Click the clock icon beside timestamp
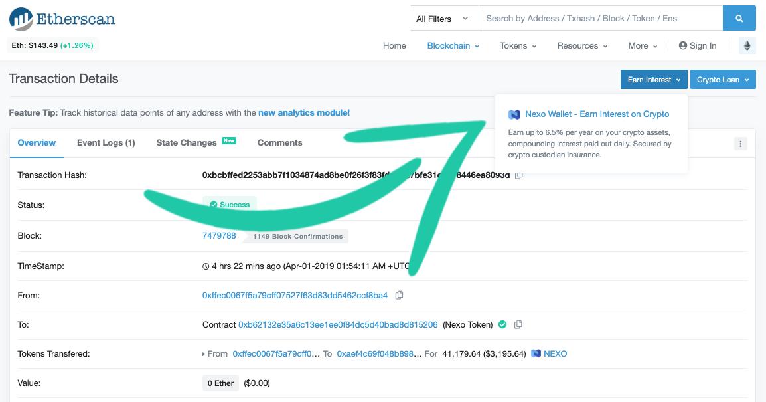 pos(206,266)
